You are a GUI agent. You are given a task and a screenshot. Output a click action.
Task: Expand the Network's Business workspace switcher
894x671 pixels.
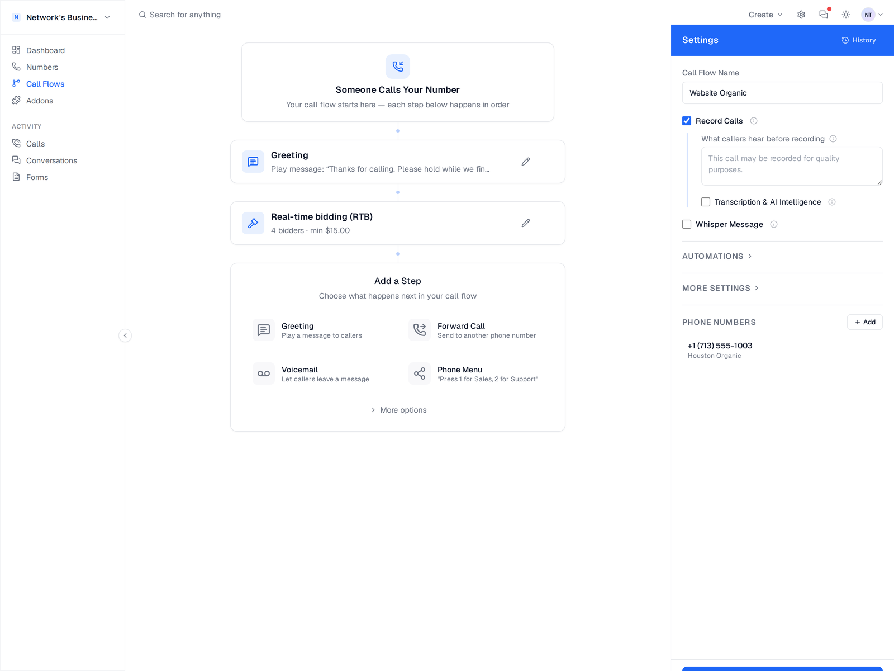coord(61,17)
